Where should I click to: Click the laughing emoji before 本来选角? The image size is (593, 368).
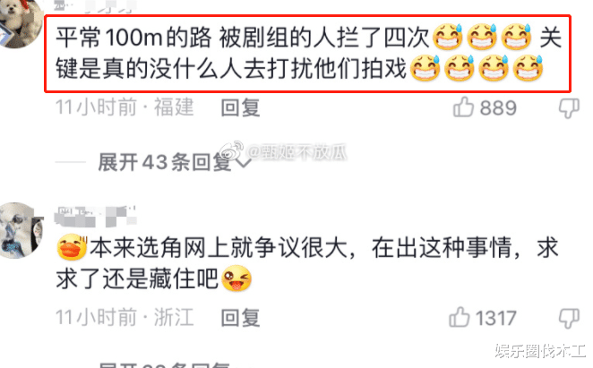coord(72,247)
